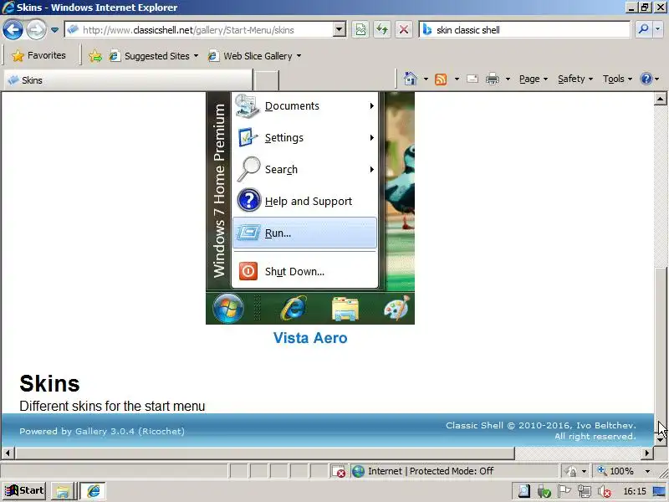
Task: Open the Safety menu
Action: (575, 79)
